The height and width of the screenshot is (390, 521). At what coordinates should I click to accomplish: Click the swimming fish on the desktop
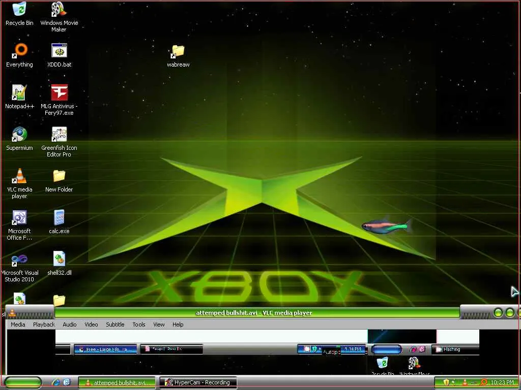[387, 226]
